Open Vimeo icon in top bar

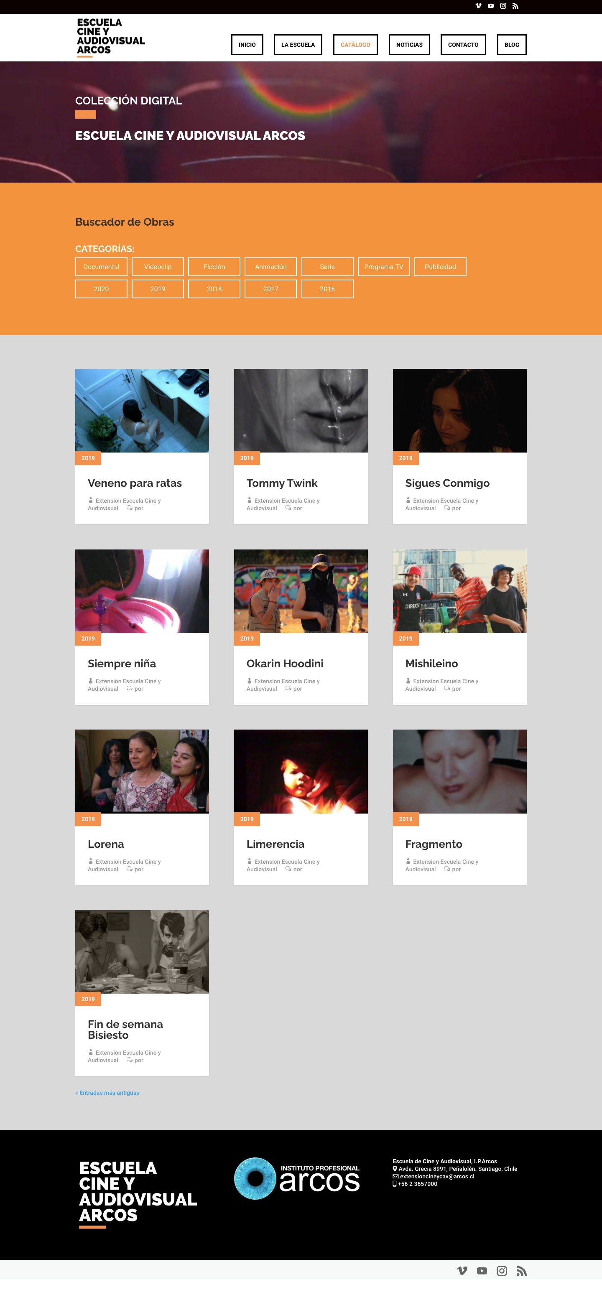[479, 6]
